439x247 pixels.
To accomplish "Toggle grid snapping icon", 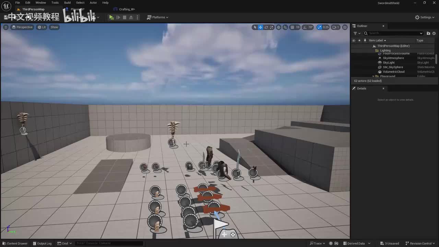I will pos(292,27).
